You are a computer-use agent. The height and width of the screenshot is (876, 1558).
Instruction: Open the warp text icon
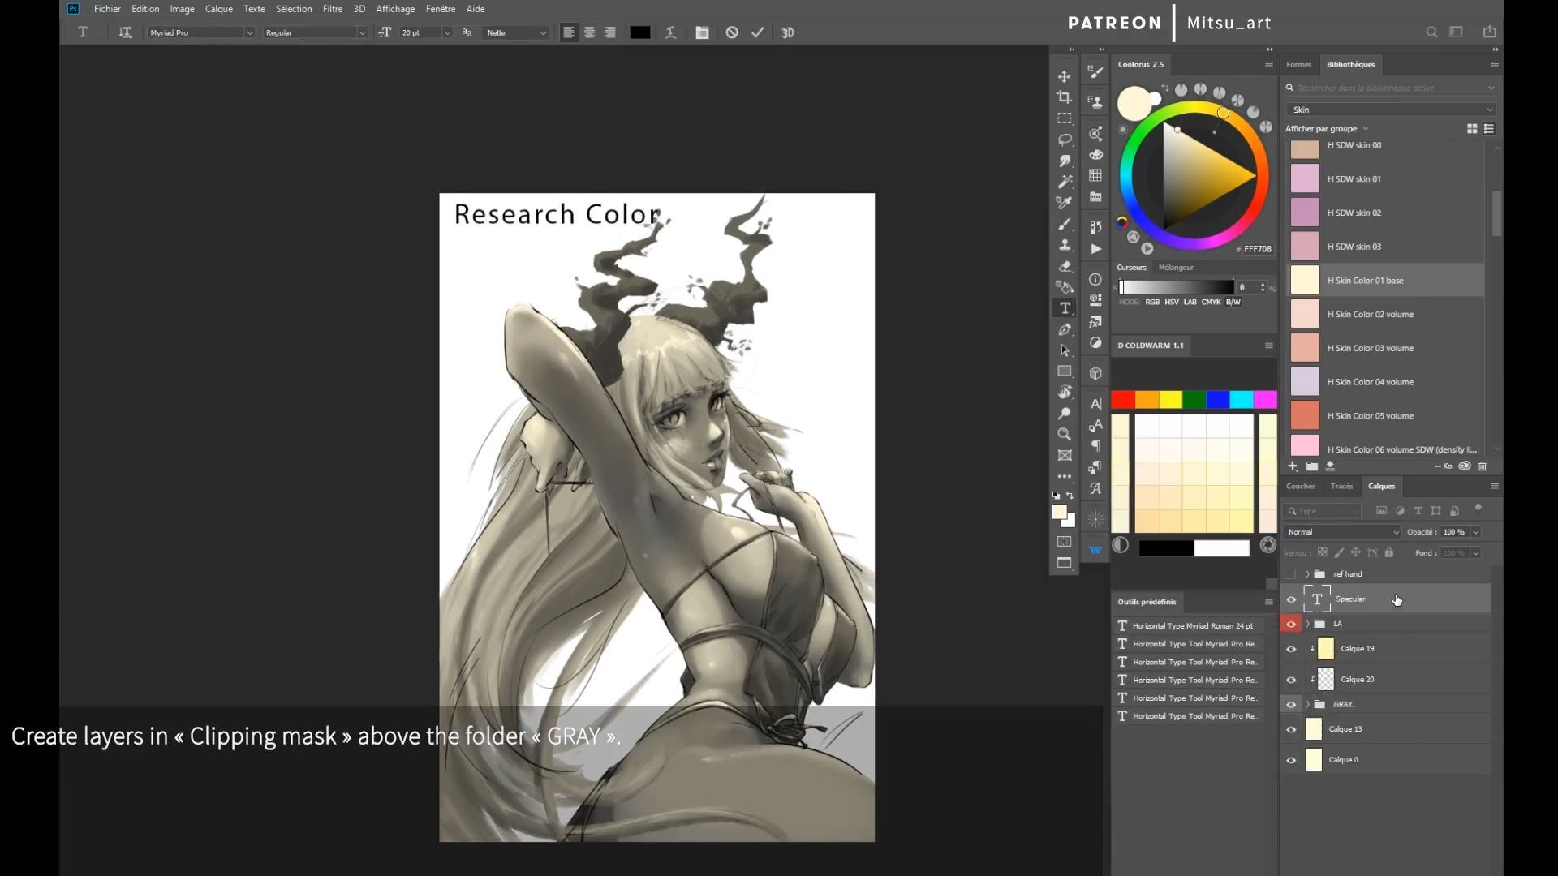tap(670, 32)
